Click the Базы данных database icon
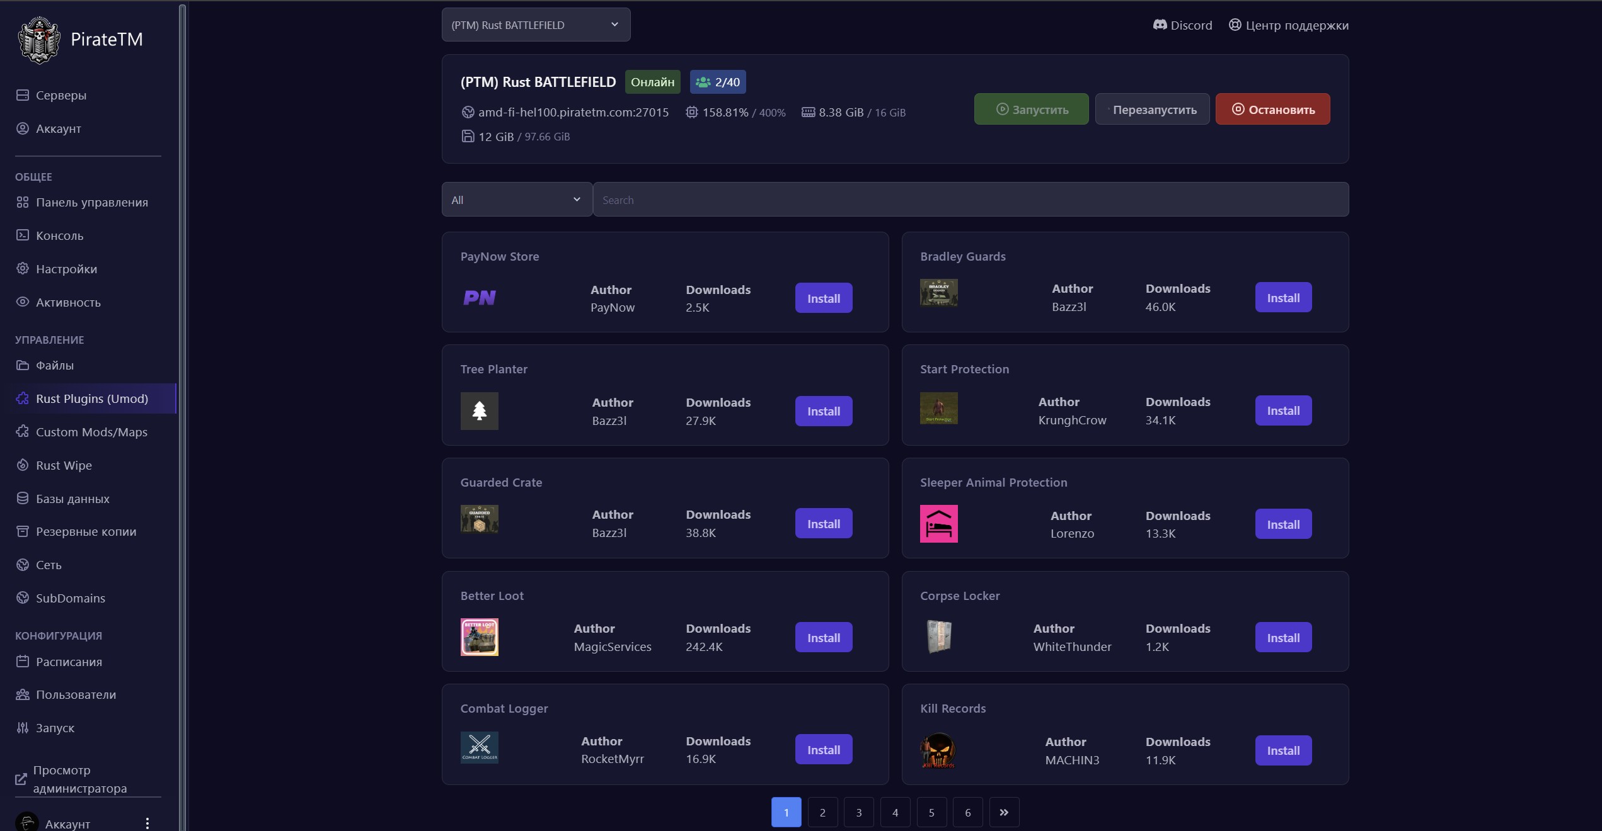 (x=23, y=498)
